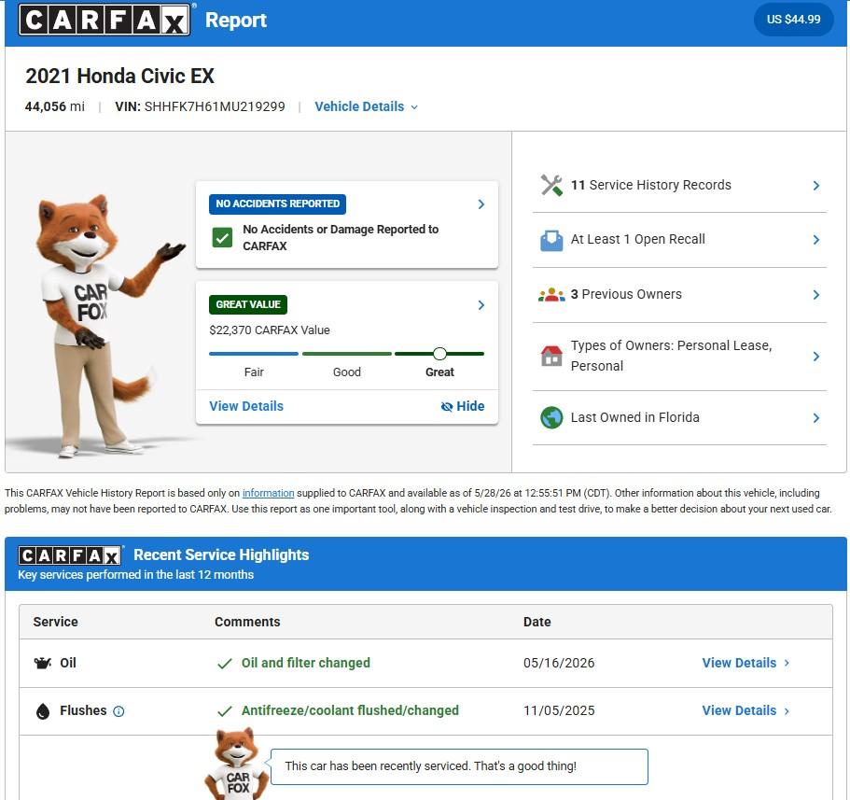
Task: Click the $22,370 CARFAX Value text
Action: (270, 330)
